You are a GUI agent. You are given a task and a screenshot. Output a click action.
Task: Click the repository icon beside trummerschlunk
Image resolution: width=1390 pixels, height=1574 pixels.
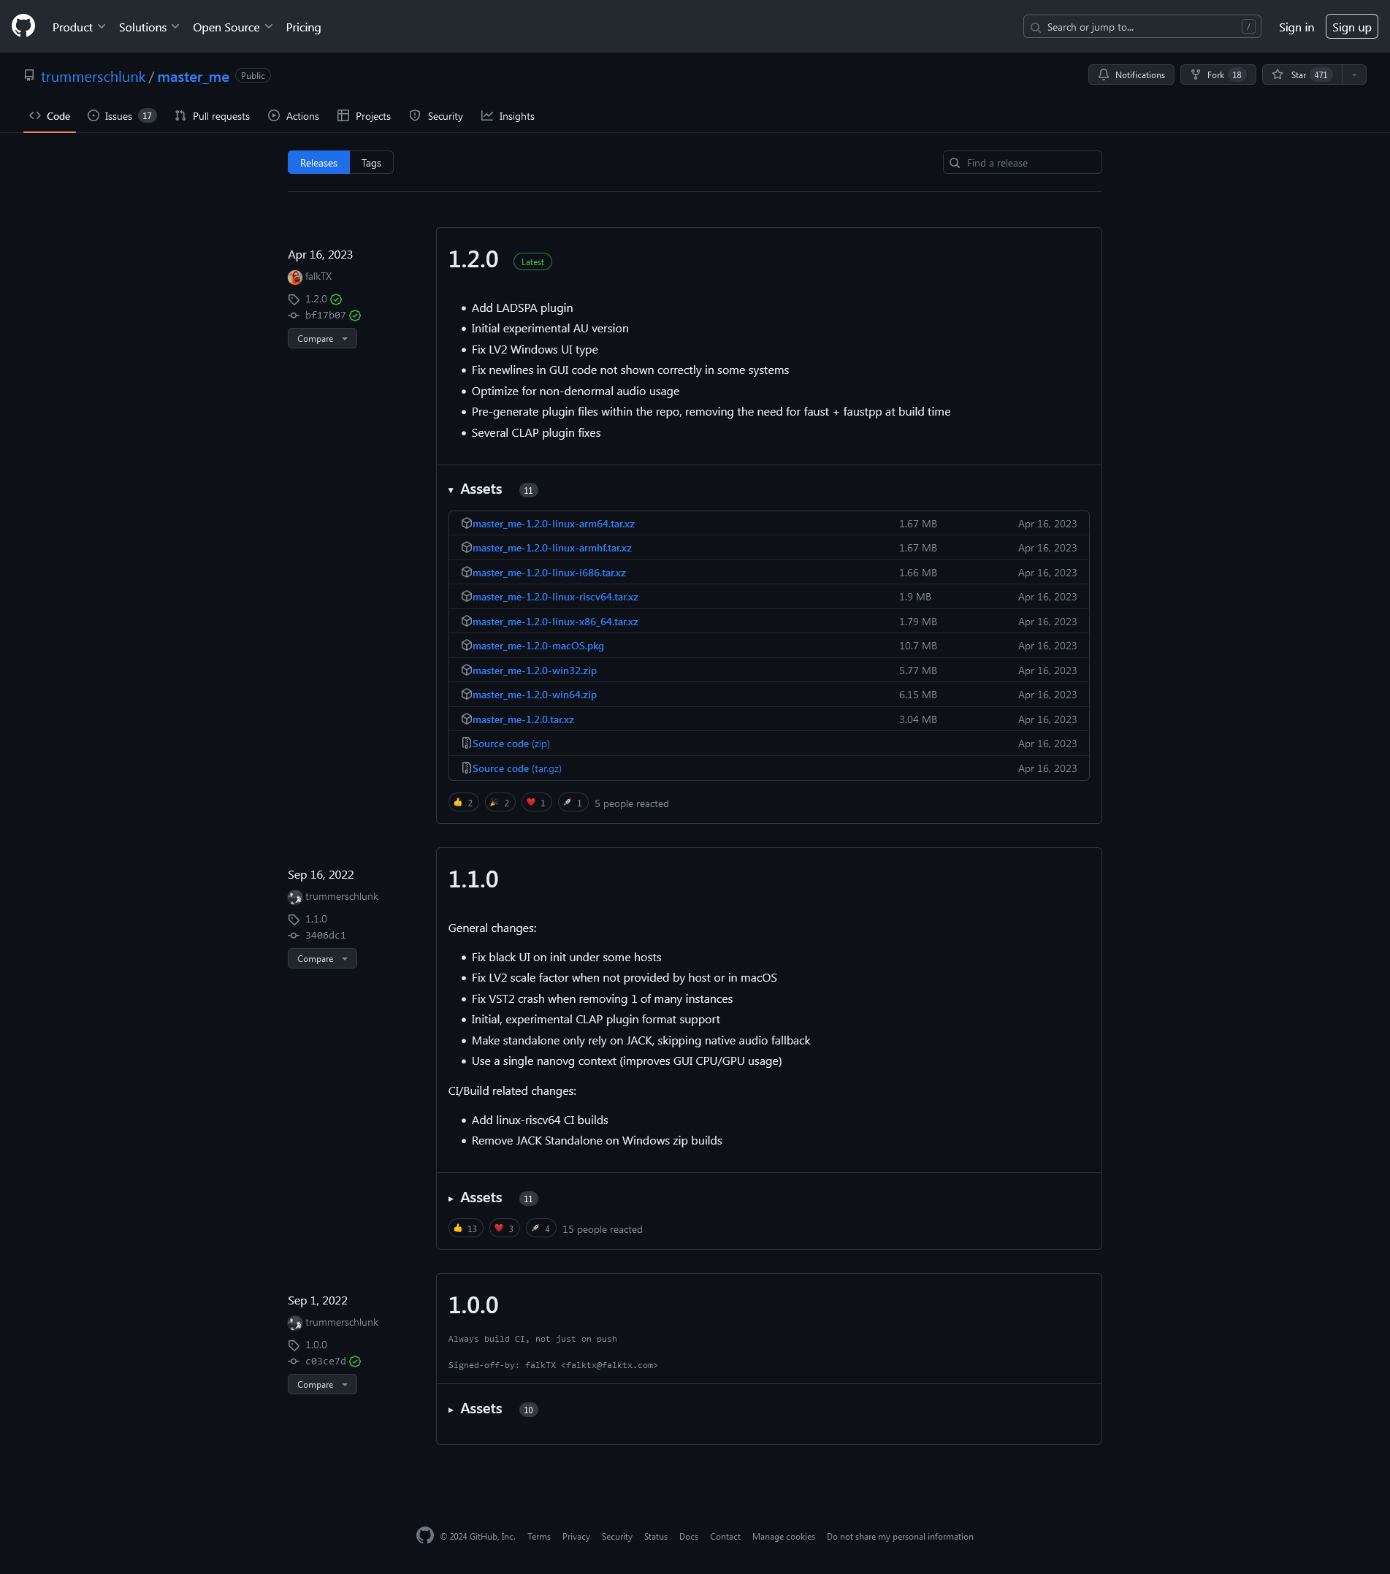point(29,75)
